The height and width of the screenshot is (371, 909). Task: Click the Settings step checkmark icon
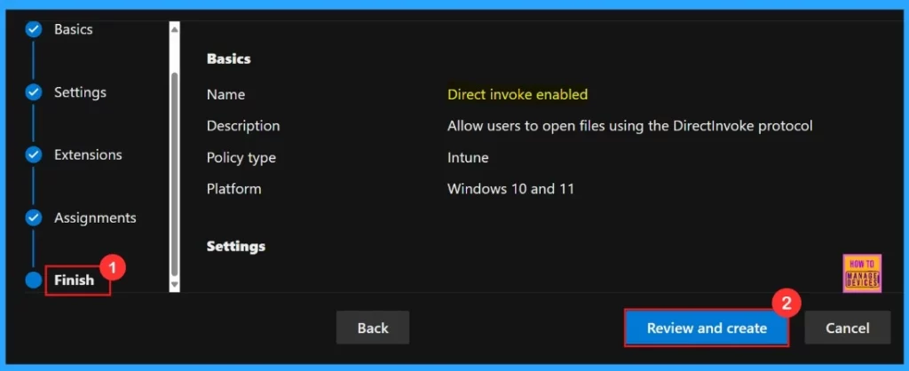pyautogui.click(x=34, y=92)
